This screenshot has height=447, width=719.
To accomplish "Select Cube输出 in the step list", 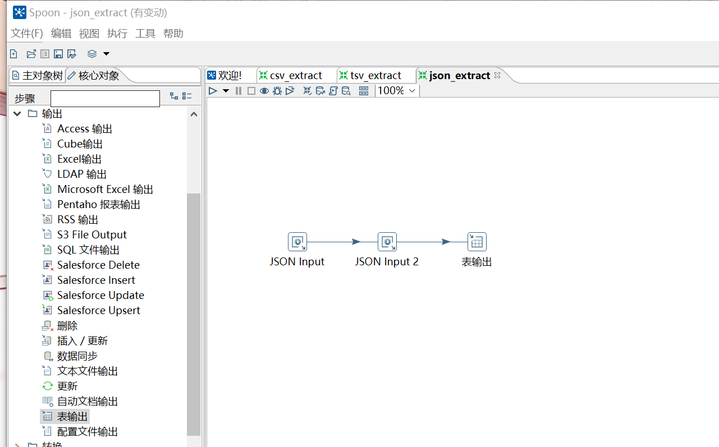I will [73, 144].
